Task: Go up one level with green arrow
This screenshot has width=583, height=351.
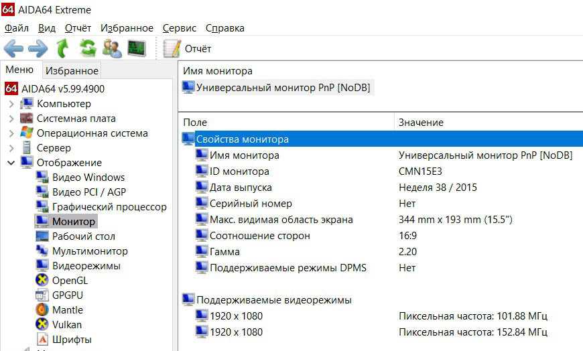Action: [x=62, y=49]
